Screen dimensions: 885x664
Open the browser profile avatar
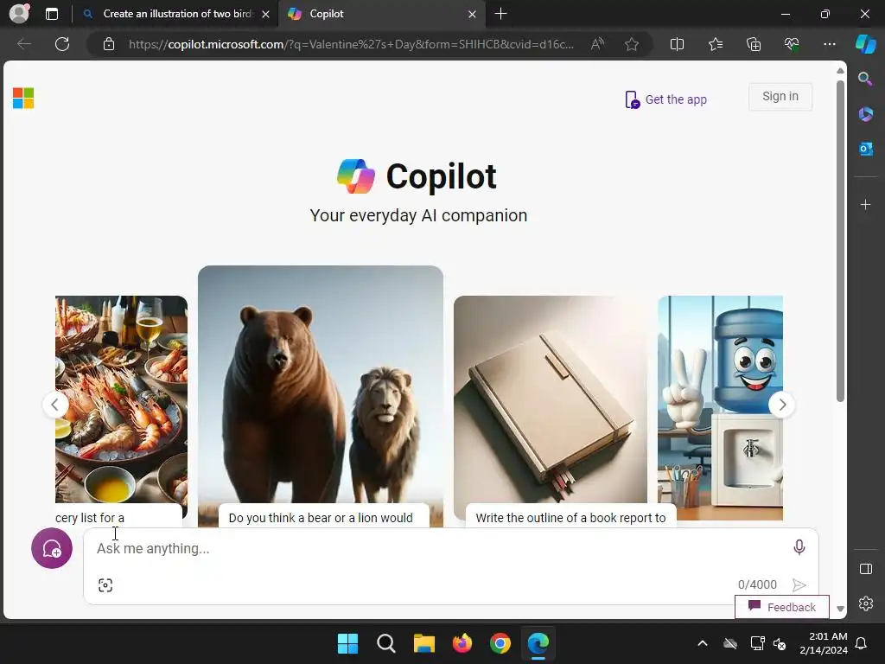coord(19,14)
